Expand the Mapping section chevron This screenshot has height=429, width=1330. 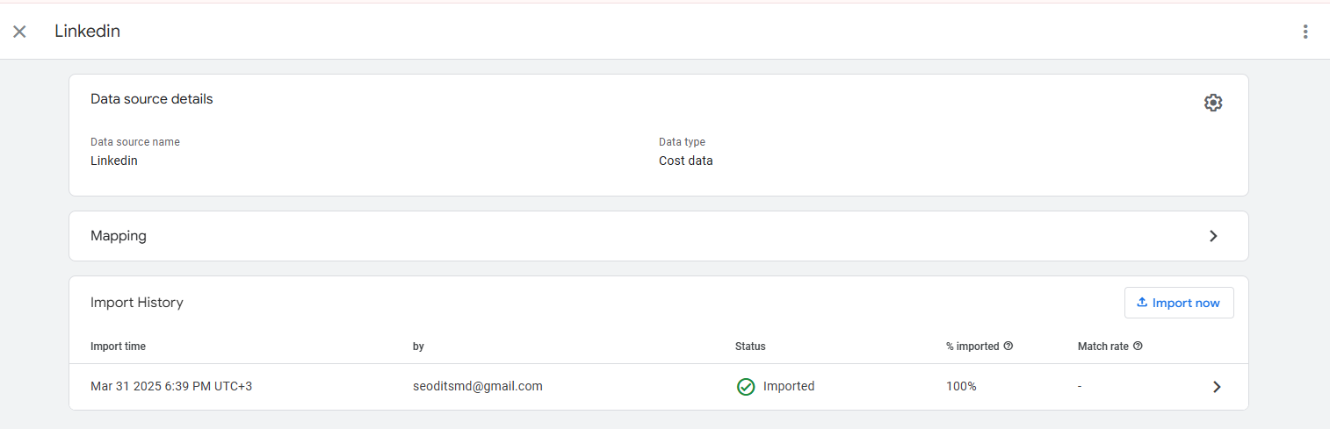tap(1213, 236)
